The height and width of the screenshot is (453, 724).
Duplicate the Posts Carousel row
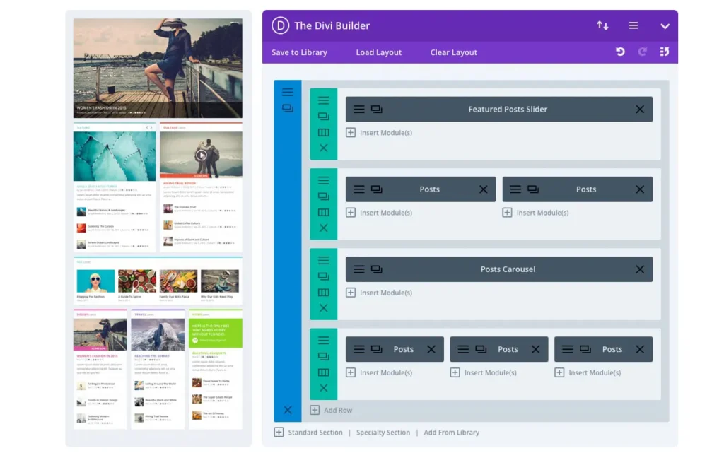point(323,276)
